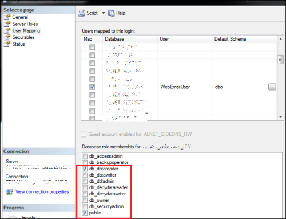
Task: Open the Server Roles page
Action: [x=25, y=24]
